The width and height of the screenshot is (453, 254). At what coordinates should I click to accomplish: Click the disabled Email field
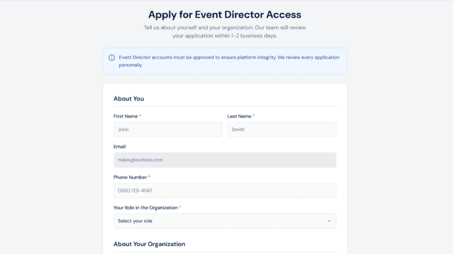[225, 160]
